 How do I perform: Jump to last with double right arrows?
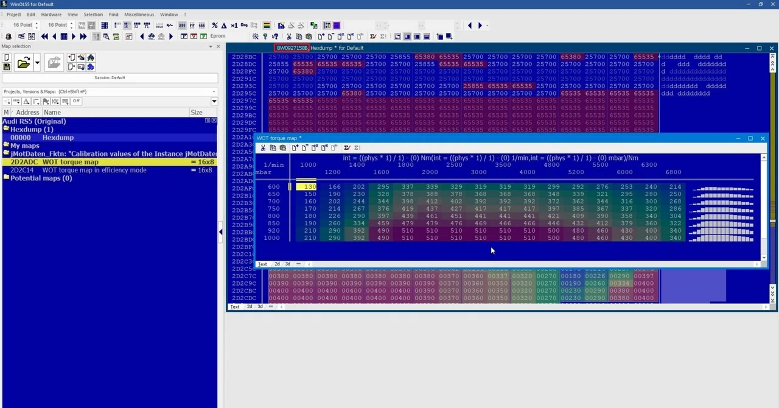click(x=83, y=37)
